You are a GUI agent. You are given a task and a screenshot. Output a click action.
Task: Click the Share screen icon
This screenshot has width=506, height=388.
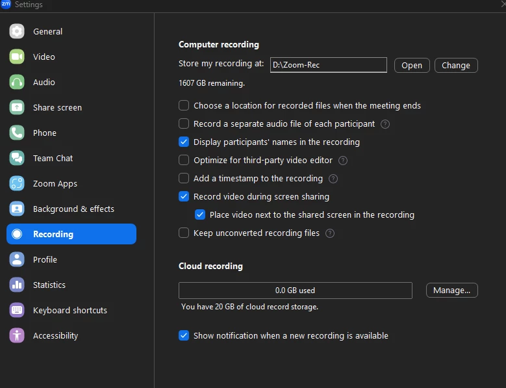tap(17, 107)
